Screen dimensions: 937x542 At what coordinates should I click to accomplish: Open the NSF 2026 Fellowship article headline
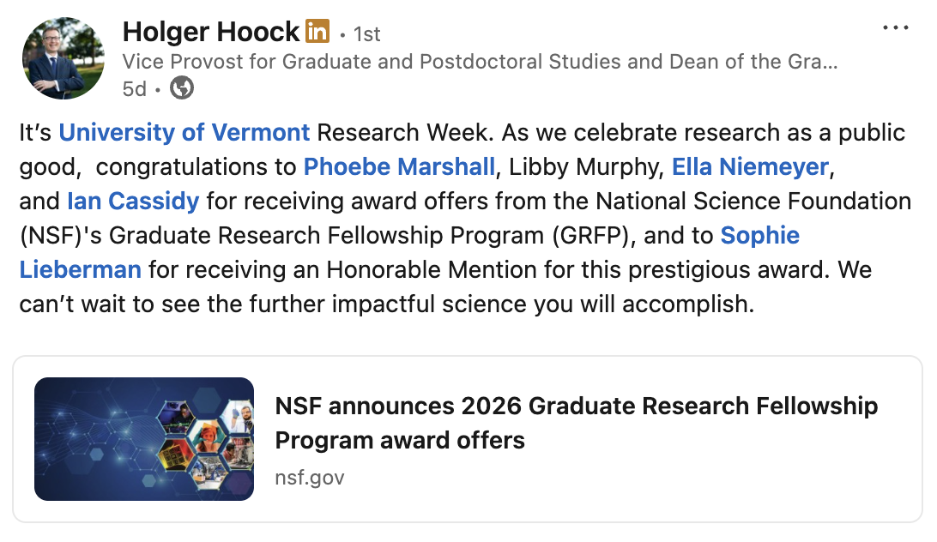[576, 423]
